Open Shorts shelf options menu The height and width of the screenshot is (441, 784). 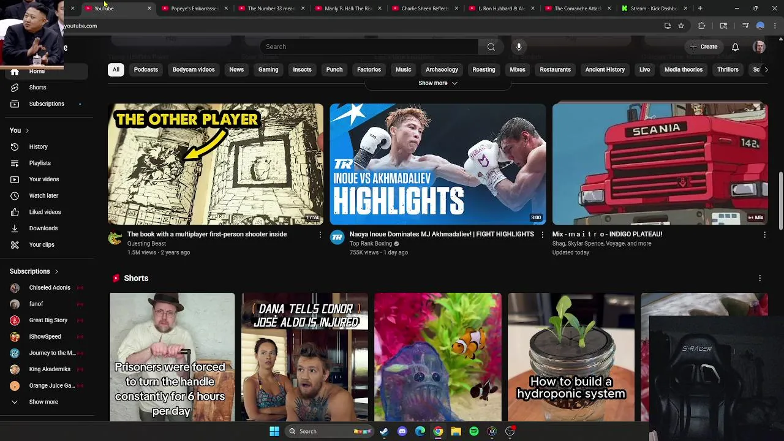[x=760, y=278]
